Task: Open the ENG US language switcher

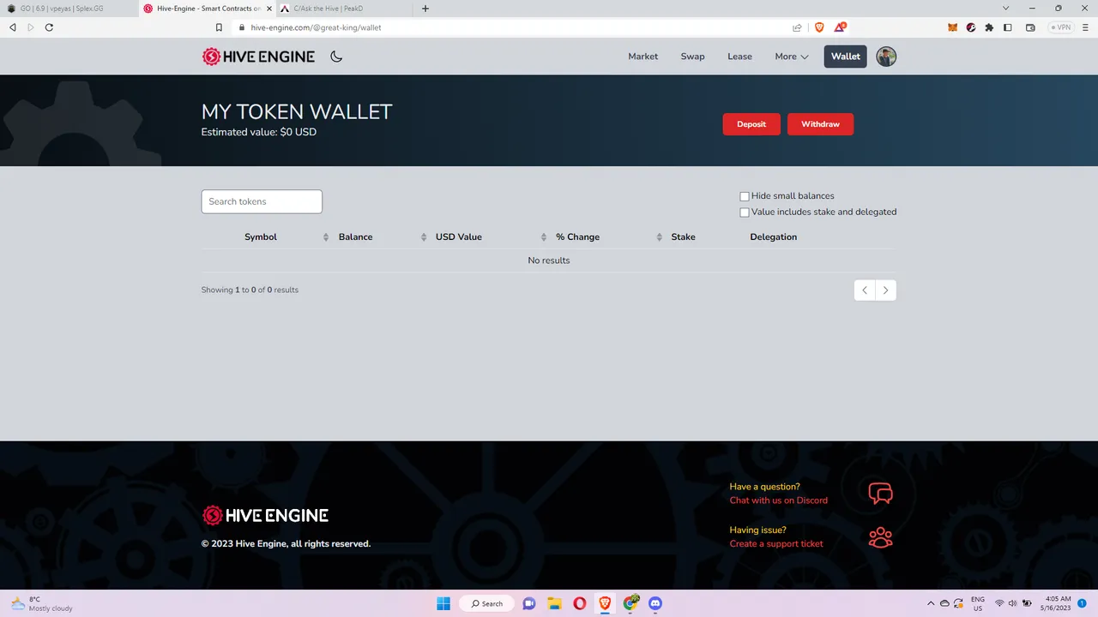Action: (978, 603)
